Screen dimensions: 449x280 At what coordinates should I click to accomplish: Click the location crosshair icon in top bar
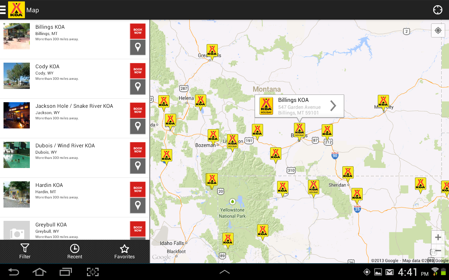tap(437, 10)
